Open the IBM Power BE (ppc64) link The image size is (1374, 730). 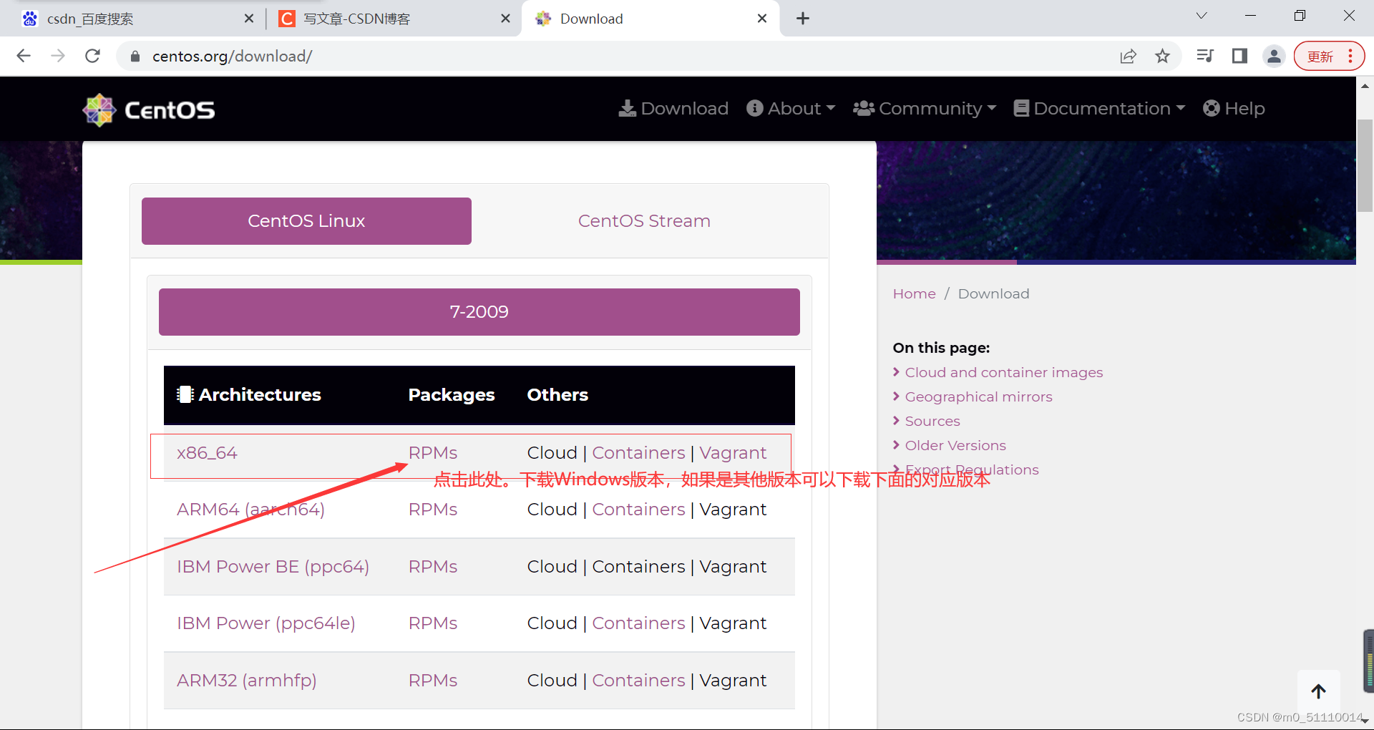(x=273, y=567)
